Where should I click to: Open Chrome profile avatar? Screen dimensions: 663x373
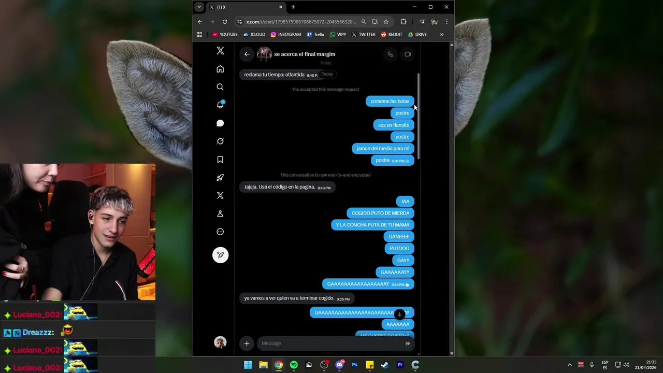434,22
